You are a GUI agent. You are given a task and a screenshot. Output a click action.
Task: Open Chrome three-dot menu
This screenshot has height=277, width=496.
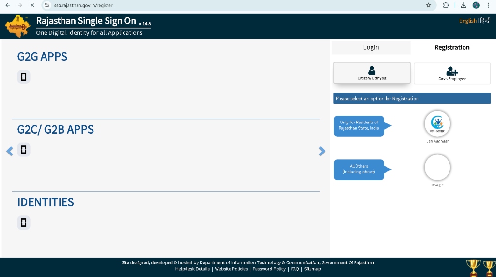coord(488,5)
